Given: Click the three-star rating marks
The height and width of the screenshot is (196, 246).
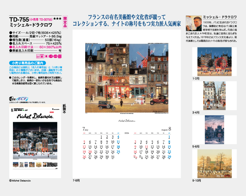Looking at the screenshot, I should (x=58, y=19).
